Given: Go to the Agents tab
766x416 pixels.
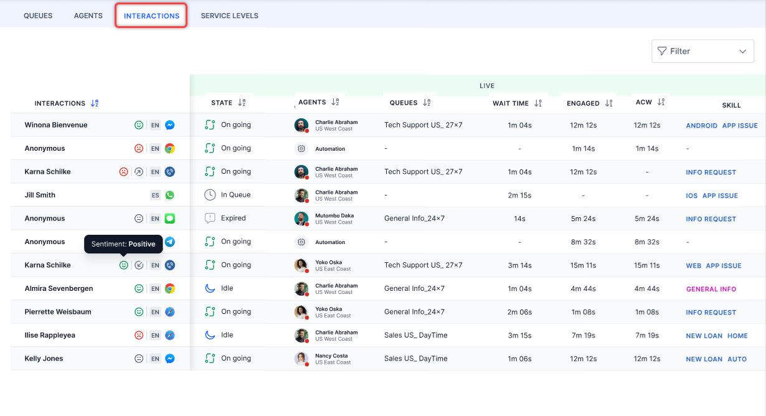Looking at the screenshot, I should pos(88,16).
